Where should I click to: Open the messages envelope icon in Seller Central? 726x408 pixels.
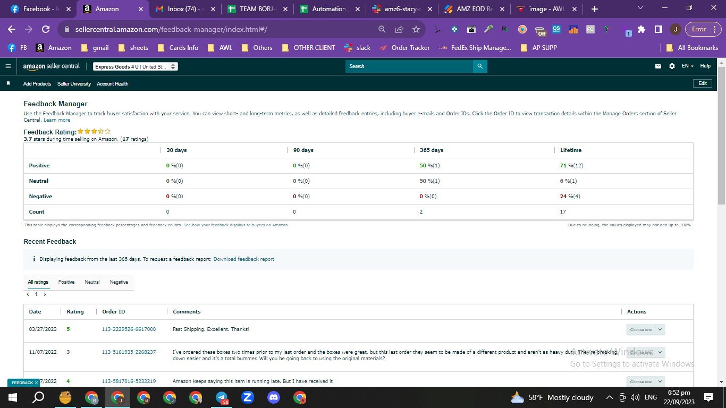[x=658, y=66]
